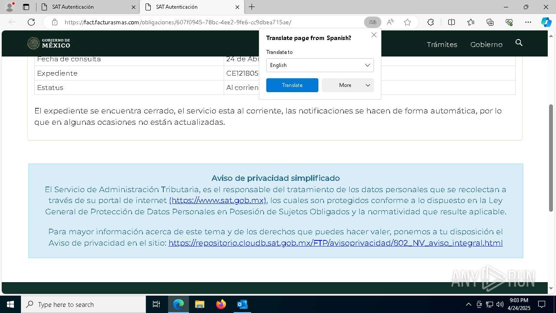The width and height of the screenshot is (556, 313).
Task: Open File Explorer from taskbar
Action: click(x=200, y=304)
